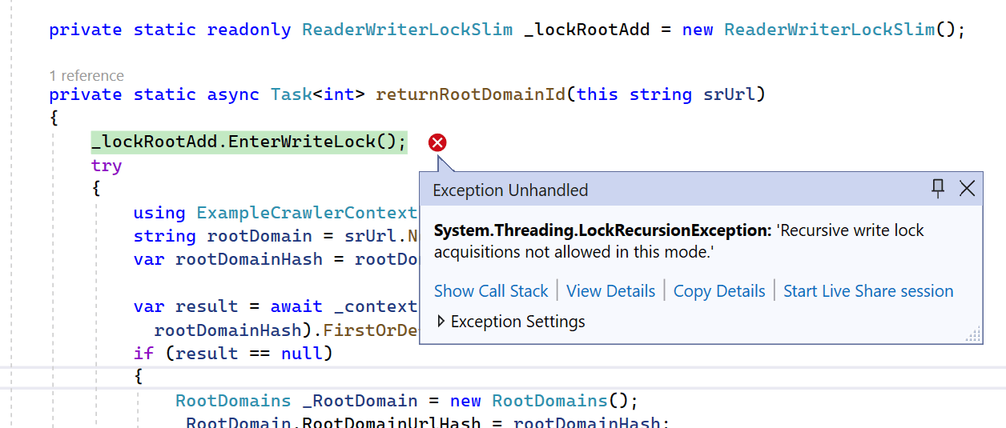Click the returnRootDomainId method name
This screenshot has width=1006, height=428.
point(470,94)
